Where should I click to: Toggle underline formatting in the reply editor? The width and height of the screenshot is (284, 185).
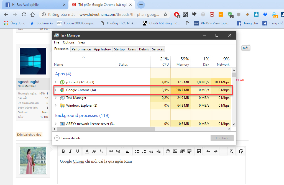[78, 151]
